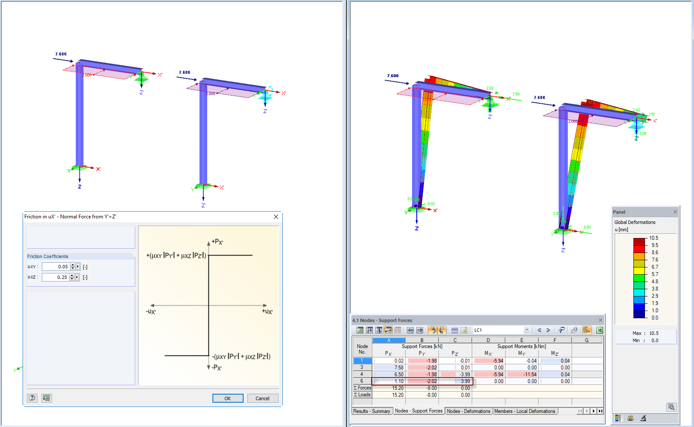Show result diagrams on panel icon
This screenshot has height=427, width=694.
[x=587, y=330]
